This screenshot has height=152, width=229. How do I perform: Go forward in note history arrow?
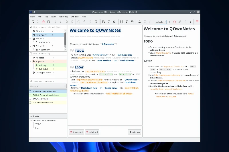pyautogui.click(x=60, y=22)
